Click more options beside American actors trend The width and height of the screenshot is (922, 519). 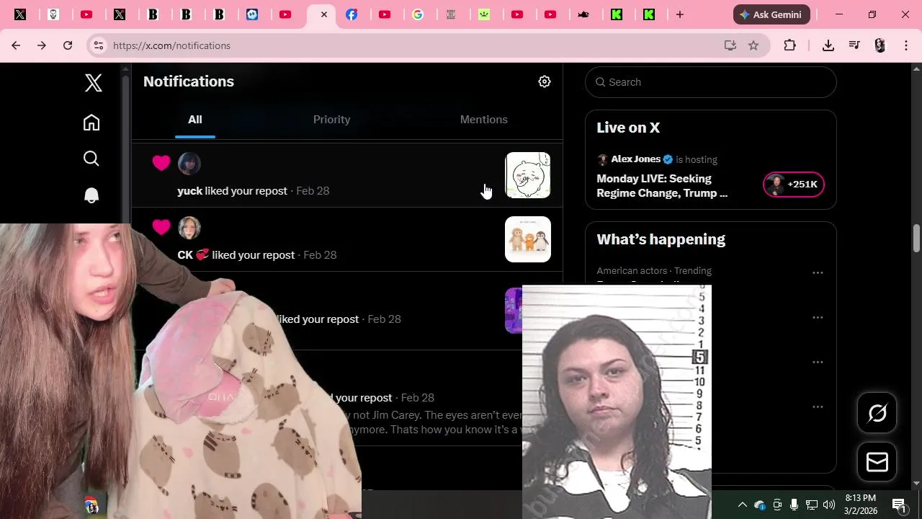818,272
